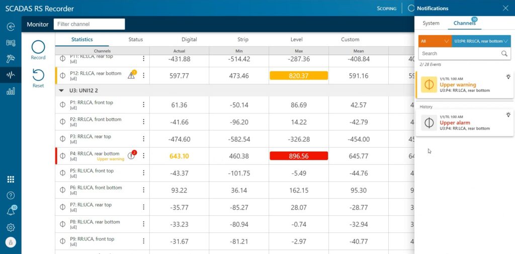Open the All events filter dropdown
This screenshot has width=515, height=254.
tap(435, 41)
